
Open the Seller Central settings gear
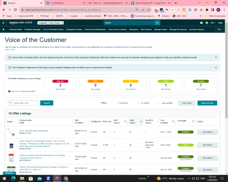207,23
